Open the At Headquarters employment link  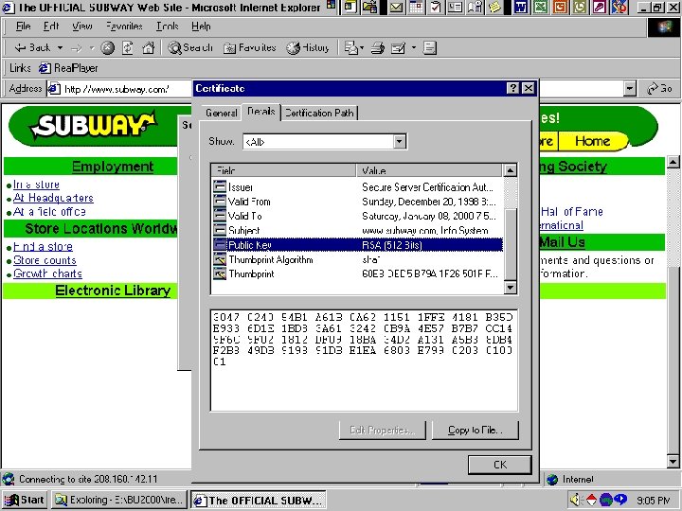tap(53, 198)
